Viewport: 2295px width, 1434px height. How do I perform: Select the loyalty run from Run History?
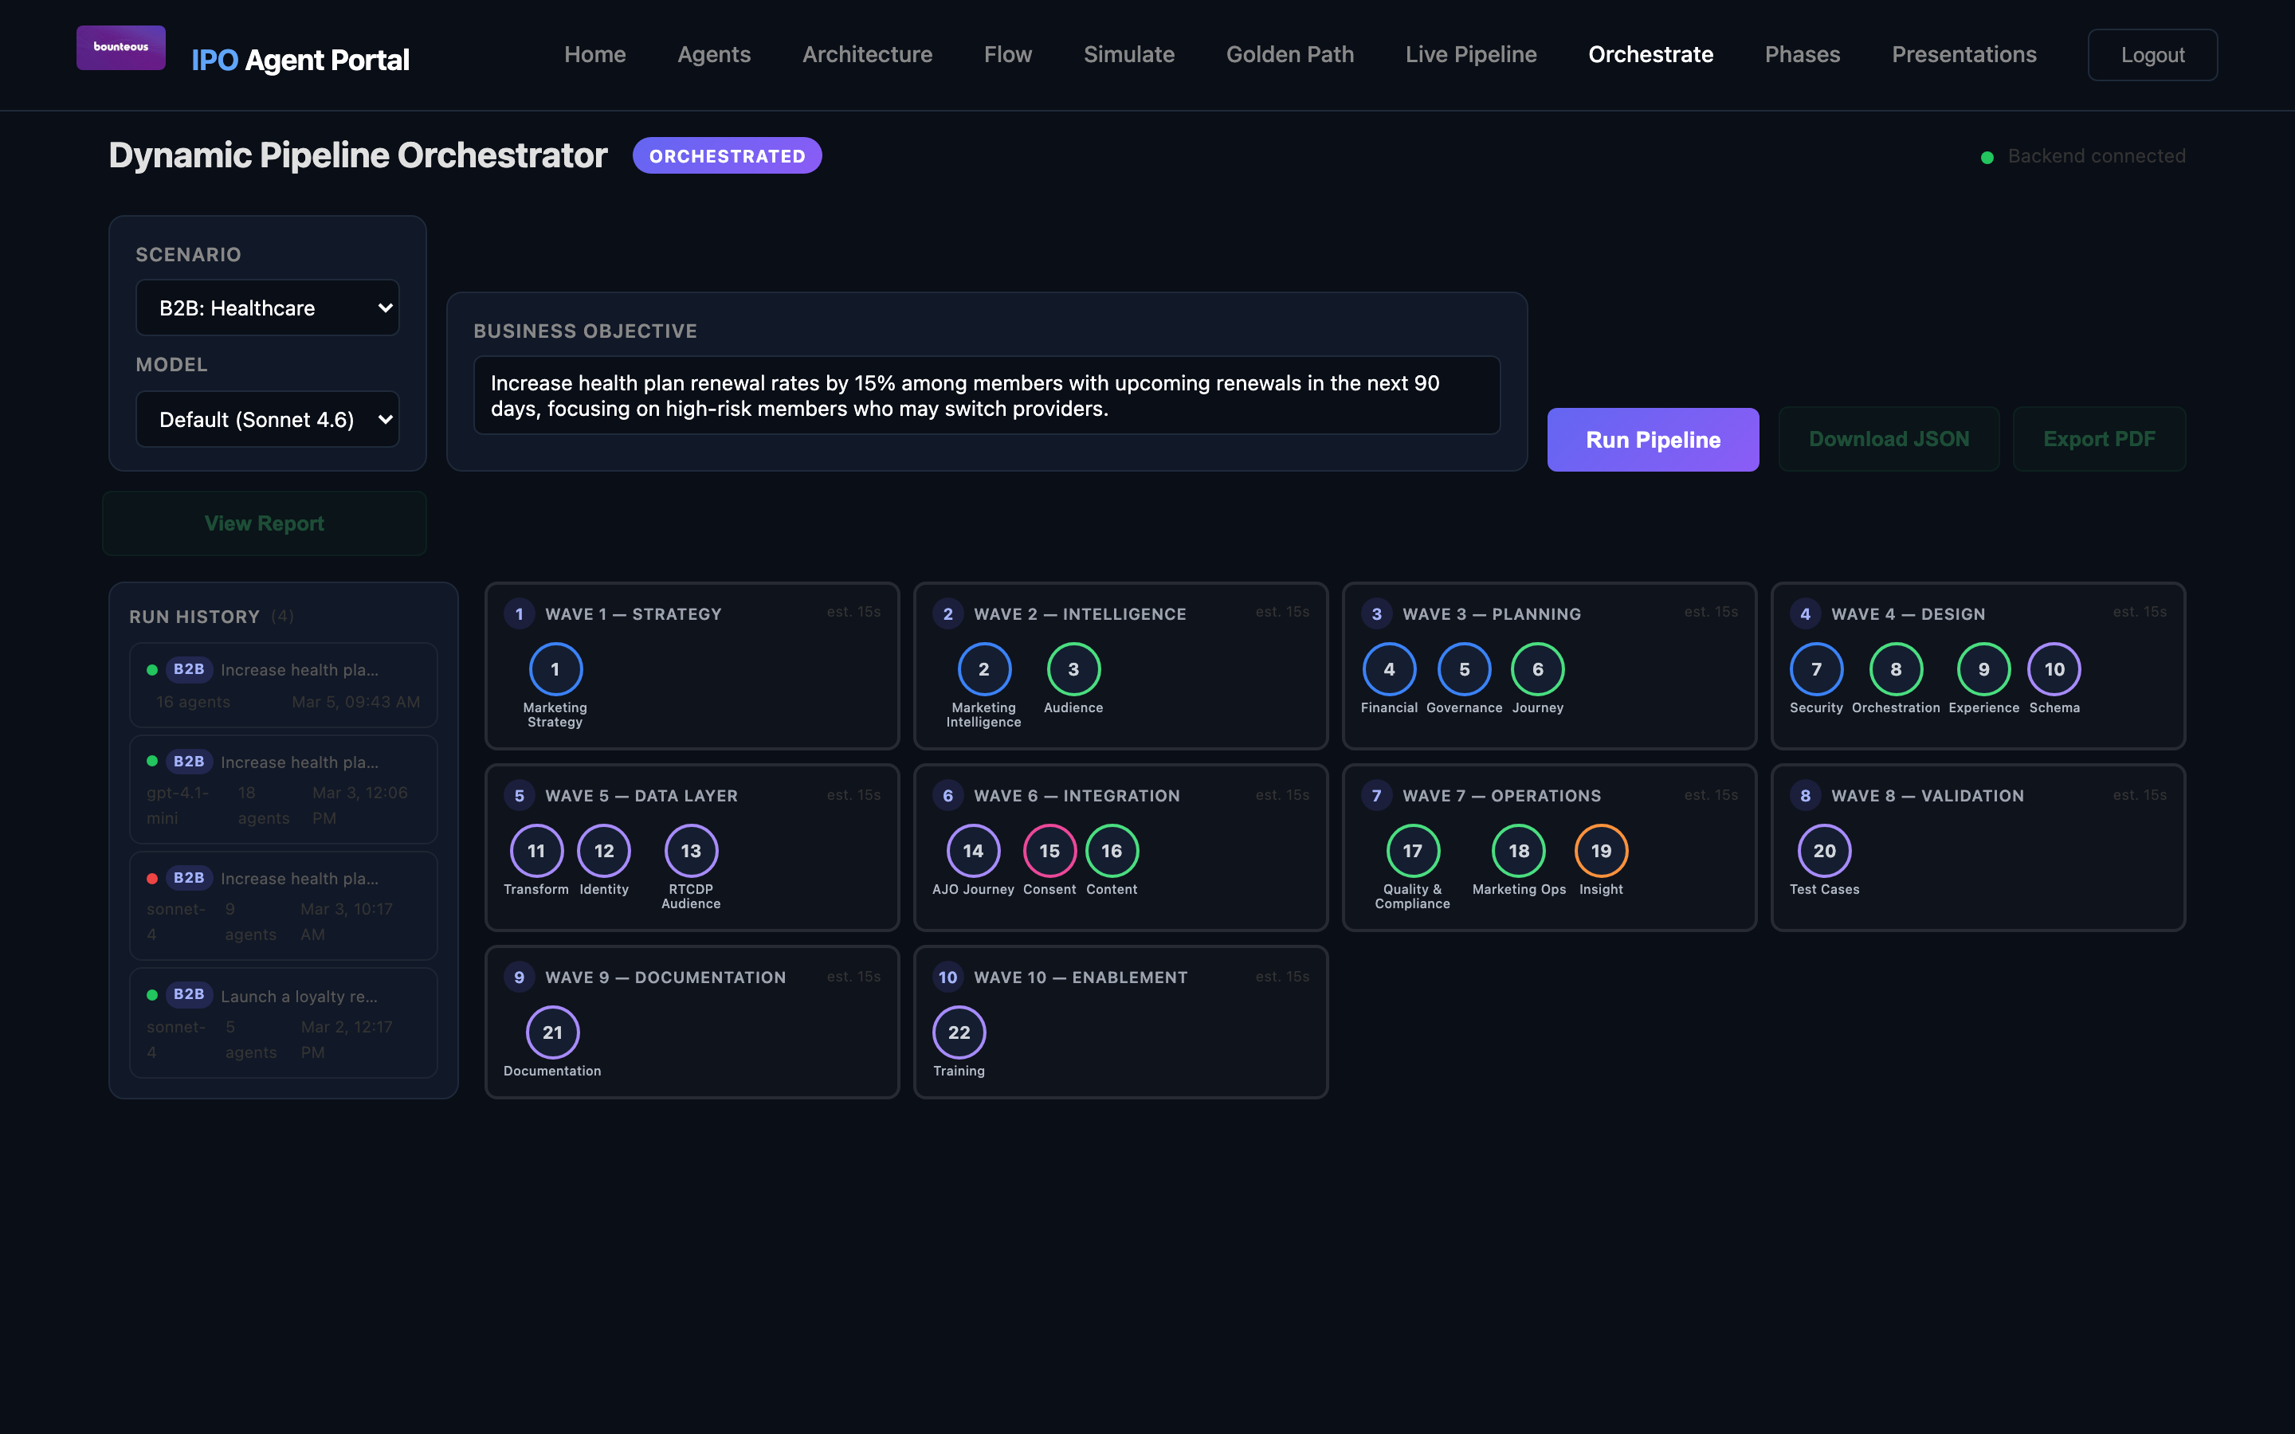(283, 1022)
